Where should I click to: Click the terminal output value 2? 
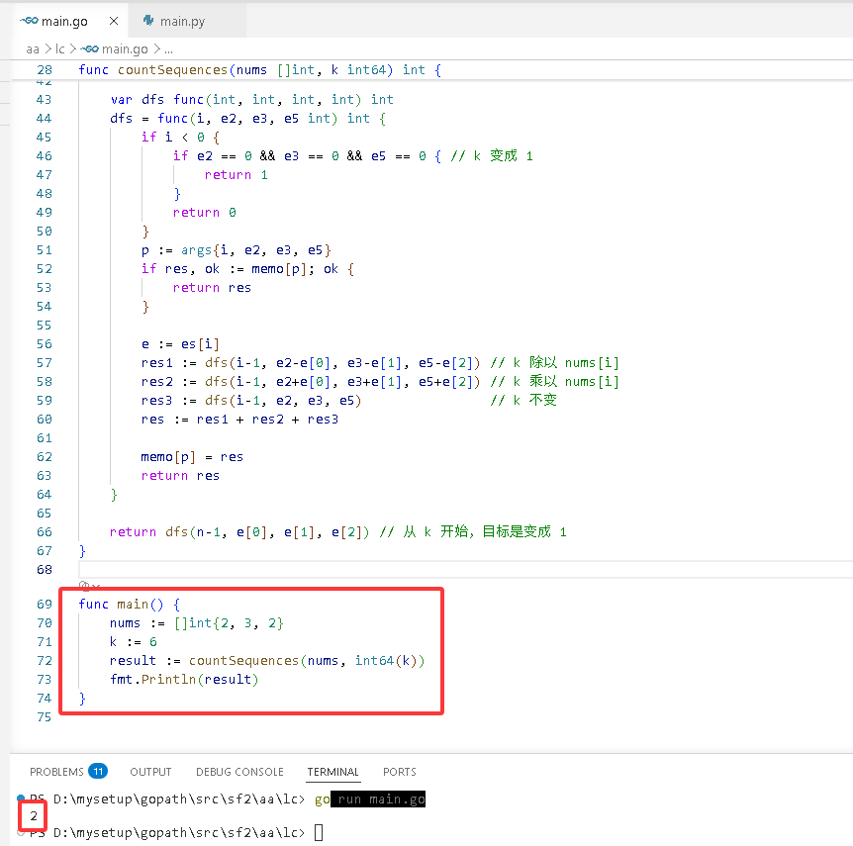(34, 815)
